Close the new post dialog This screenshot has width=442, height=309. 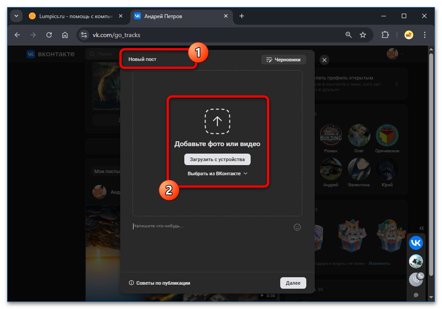324,60
